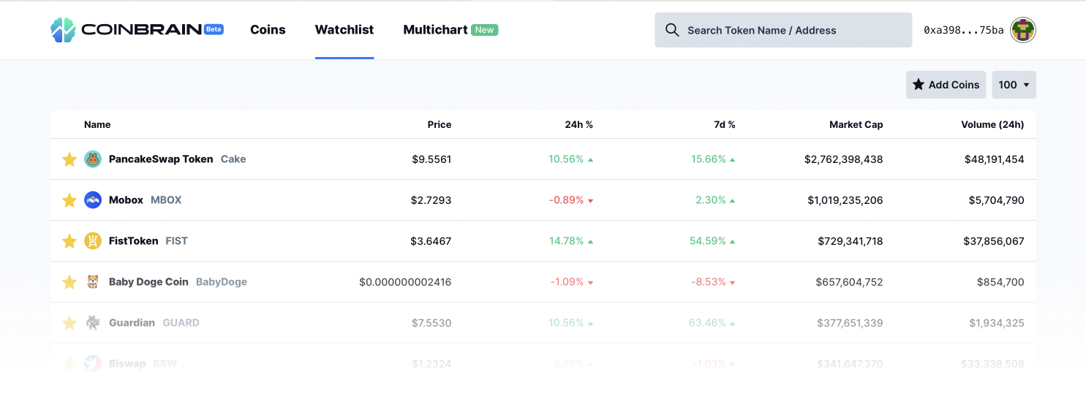Click market cap $2,762,398,438
The width and height of the screenshot is (1086, 399).
coord(844,159)
